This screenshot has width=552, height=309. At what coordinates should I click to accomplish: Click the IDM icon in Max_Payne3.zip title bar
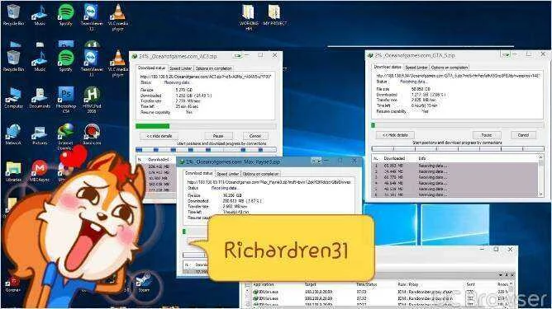coord(182,162)
